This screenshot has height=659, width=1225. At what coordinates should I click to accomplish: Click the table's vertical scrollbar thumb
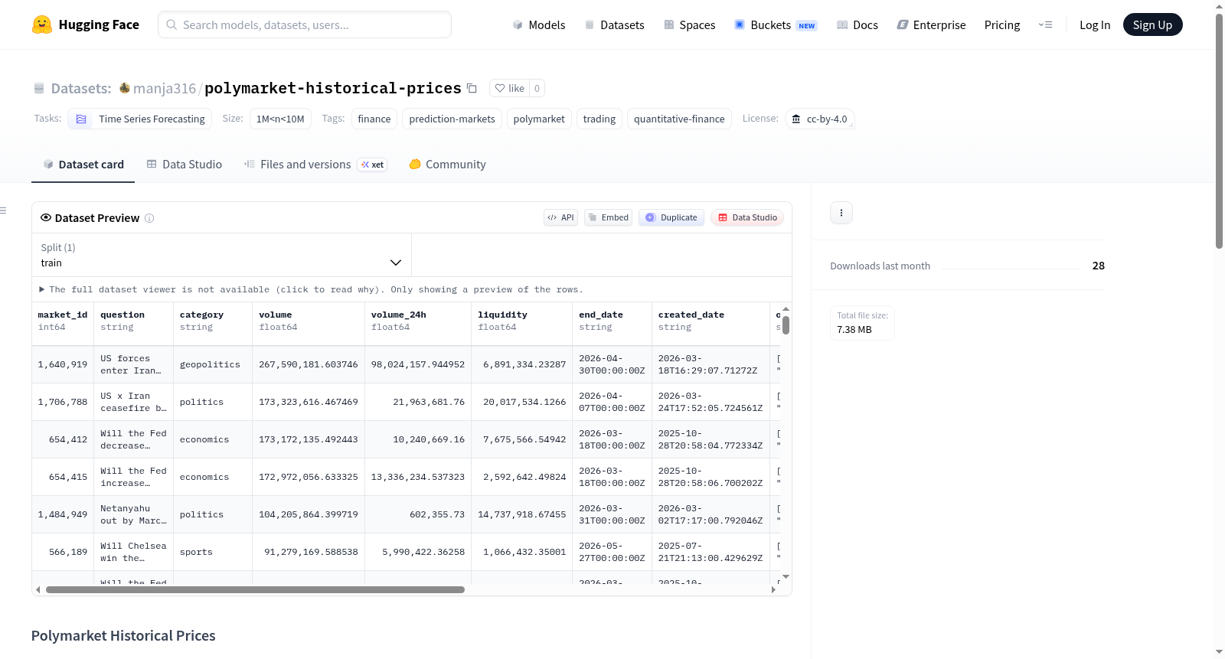786,325
